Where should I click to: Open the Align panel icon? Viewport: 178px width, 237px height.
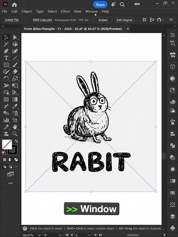coord(173,134)
